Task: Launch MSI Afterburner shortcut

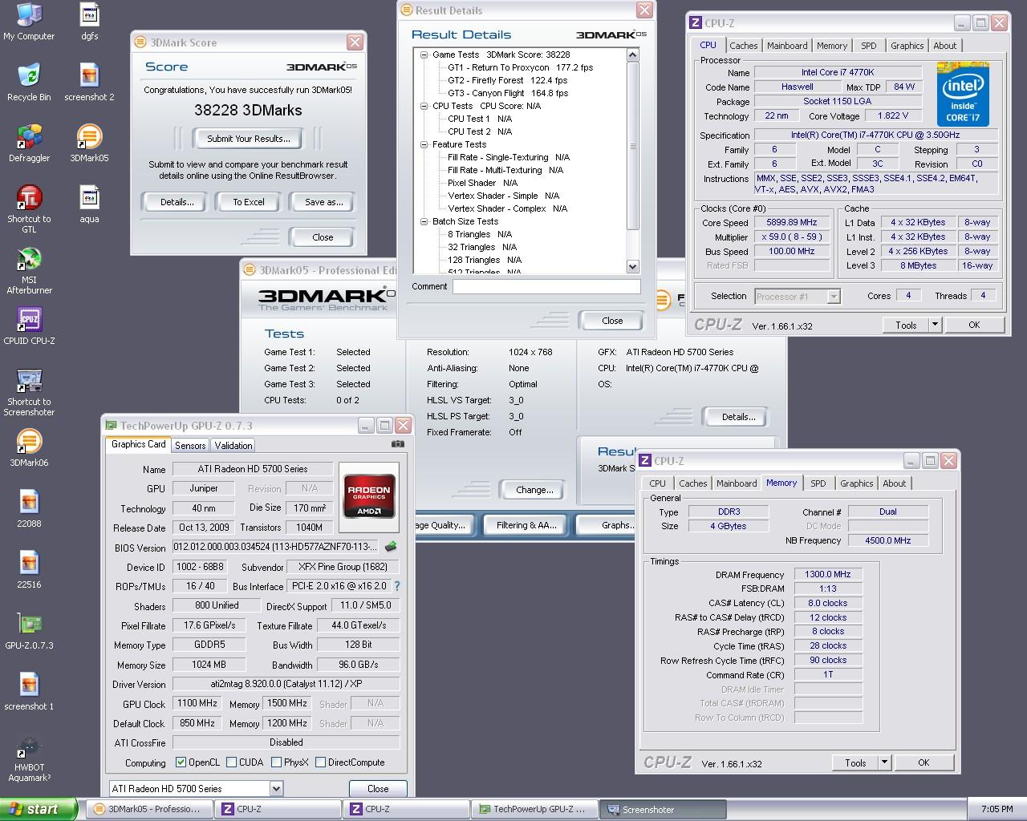Action: (x=29, y=270)
